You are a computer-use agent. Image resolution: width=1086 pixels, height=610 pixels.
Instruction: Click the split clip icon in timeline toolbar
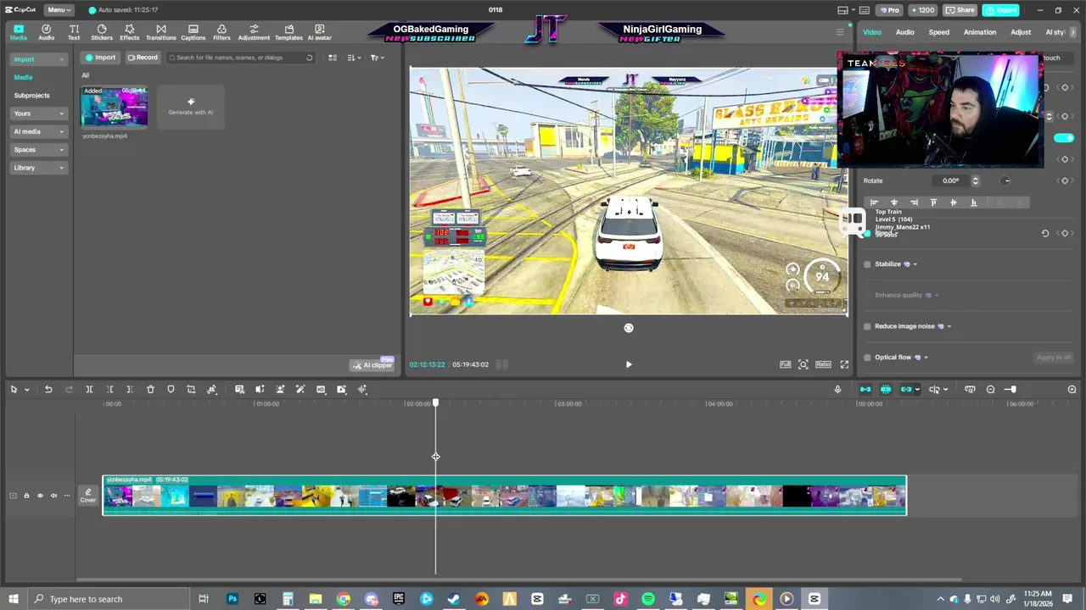pyautogui.click(x=89, y=389)
